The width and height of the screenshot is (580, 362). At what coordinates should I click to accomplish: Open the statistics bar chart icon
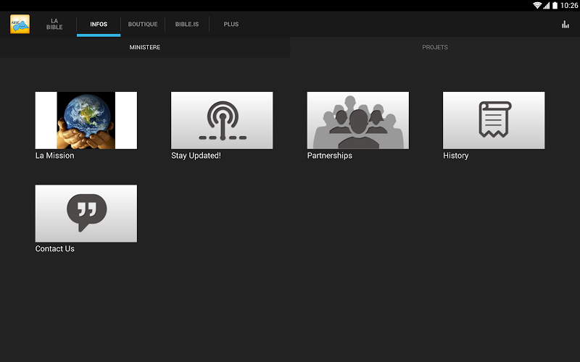565,25
